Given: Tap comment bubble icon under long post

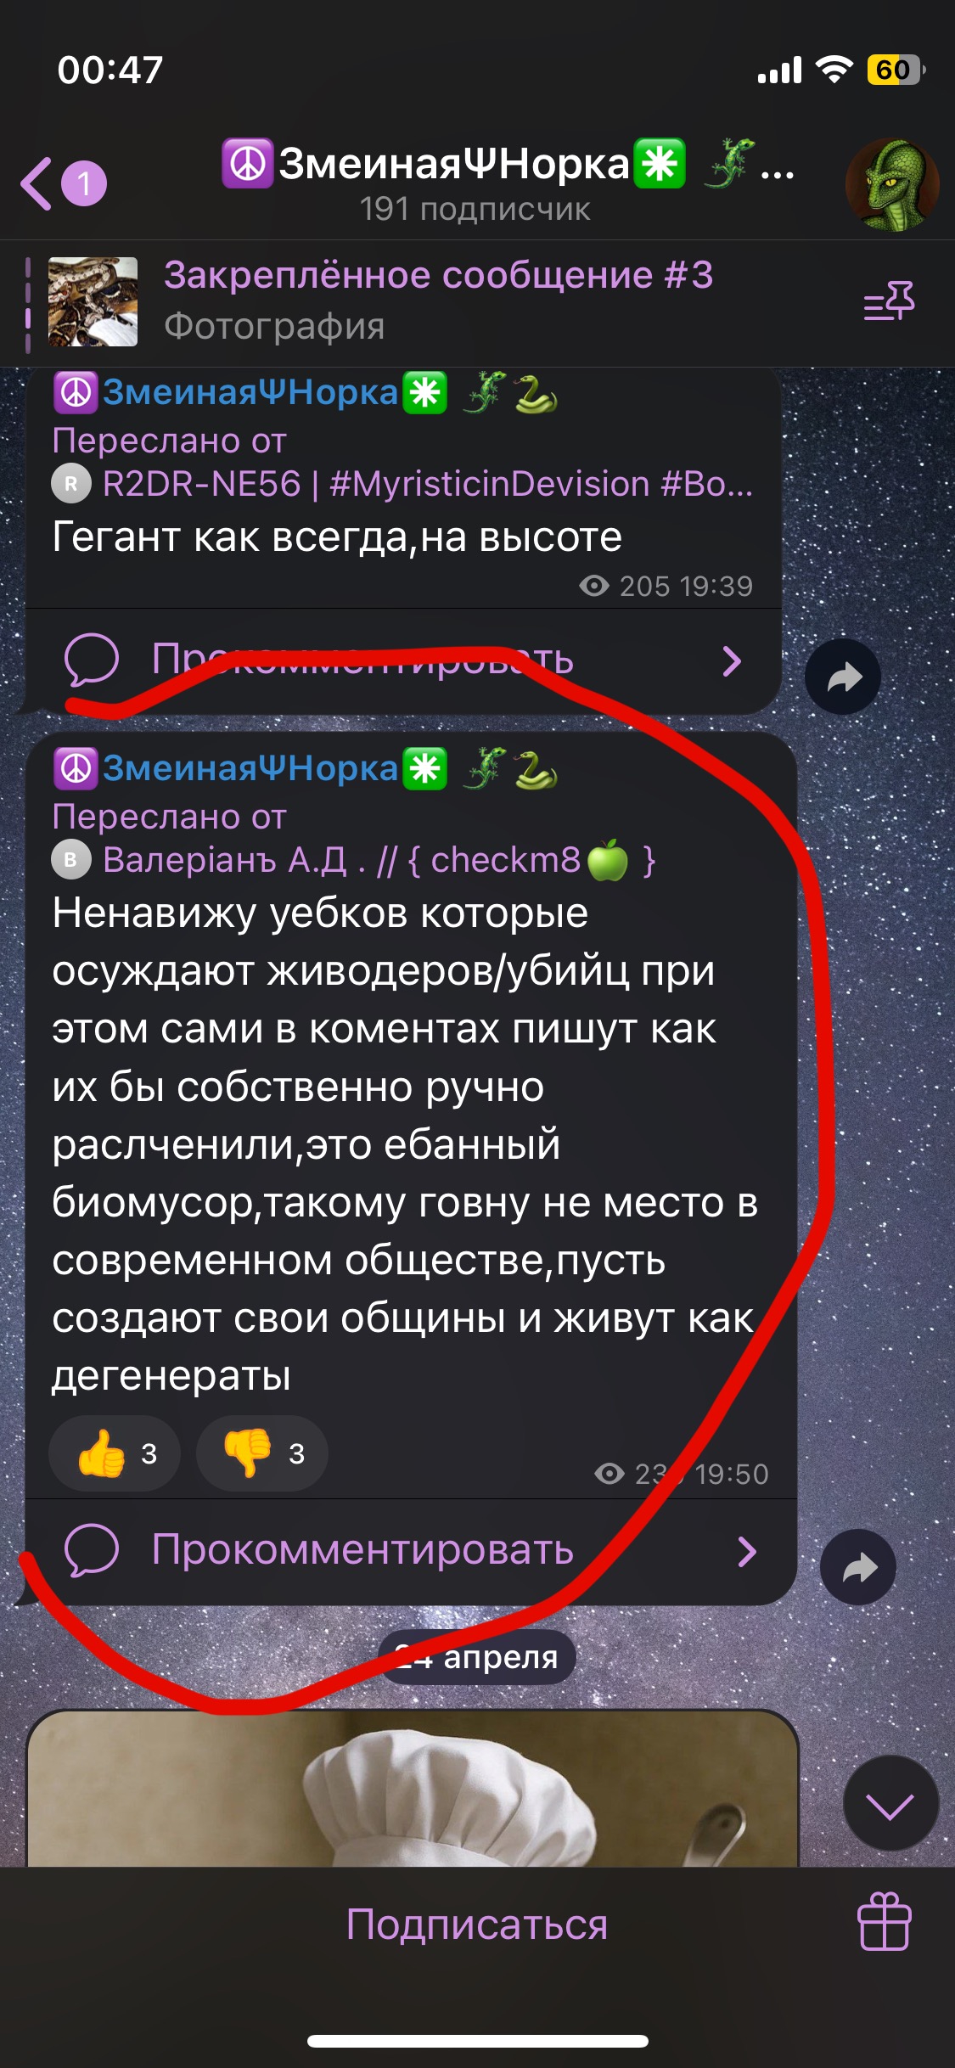Looking at the screenshot, I should point(92,1551).
